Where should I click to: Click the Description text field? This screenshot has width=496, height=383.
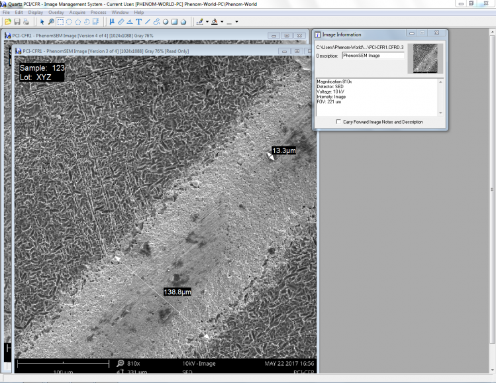pyautogui.click(x=372, y=56)
